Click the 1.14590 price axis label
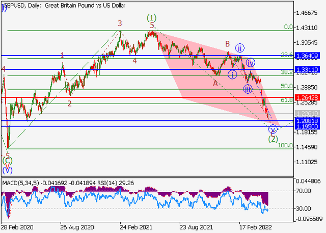The image size is (326, 233). point(307,147)
